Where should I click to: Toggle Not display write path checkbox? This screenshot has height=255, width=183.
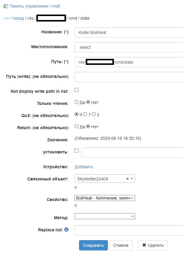[x=77, y=90]
